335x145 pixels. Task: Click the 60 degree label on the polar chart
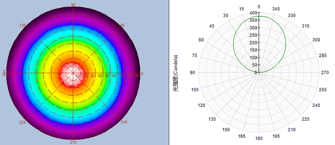point(201,40)
